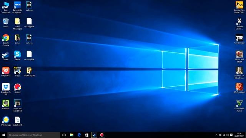Open Microsoft Edge from taskbar

tap(79, 135)
